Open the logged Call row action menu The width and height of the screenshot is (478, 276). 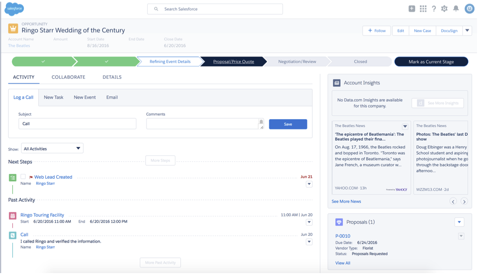(309, 242)
